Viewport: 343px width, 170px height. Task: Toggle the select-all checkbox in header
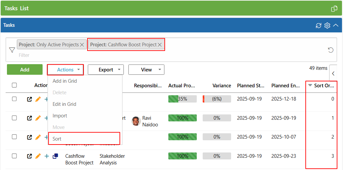tap(14, 85)
